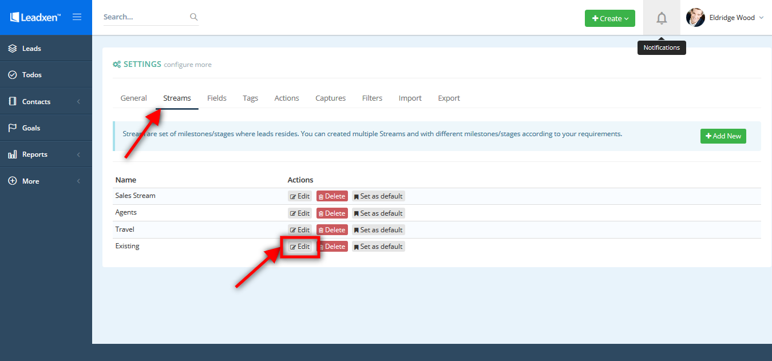Click the Settings gears icon

click(117, 65)
